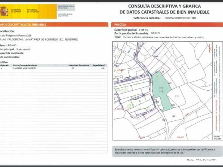Select the 'Suelo sin edif.' value
The image size is (223, 167).
point(23,49)
